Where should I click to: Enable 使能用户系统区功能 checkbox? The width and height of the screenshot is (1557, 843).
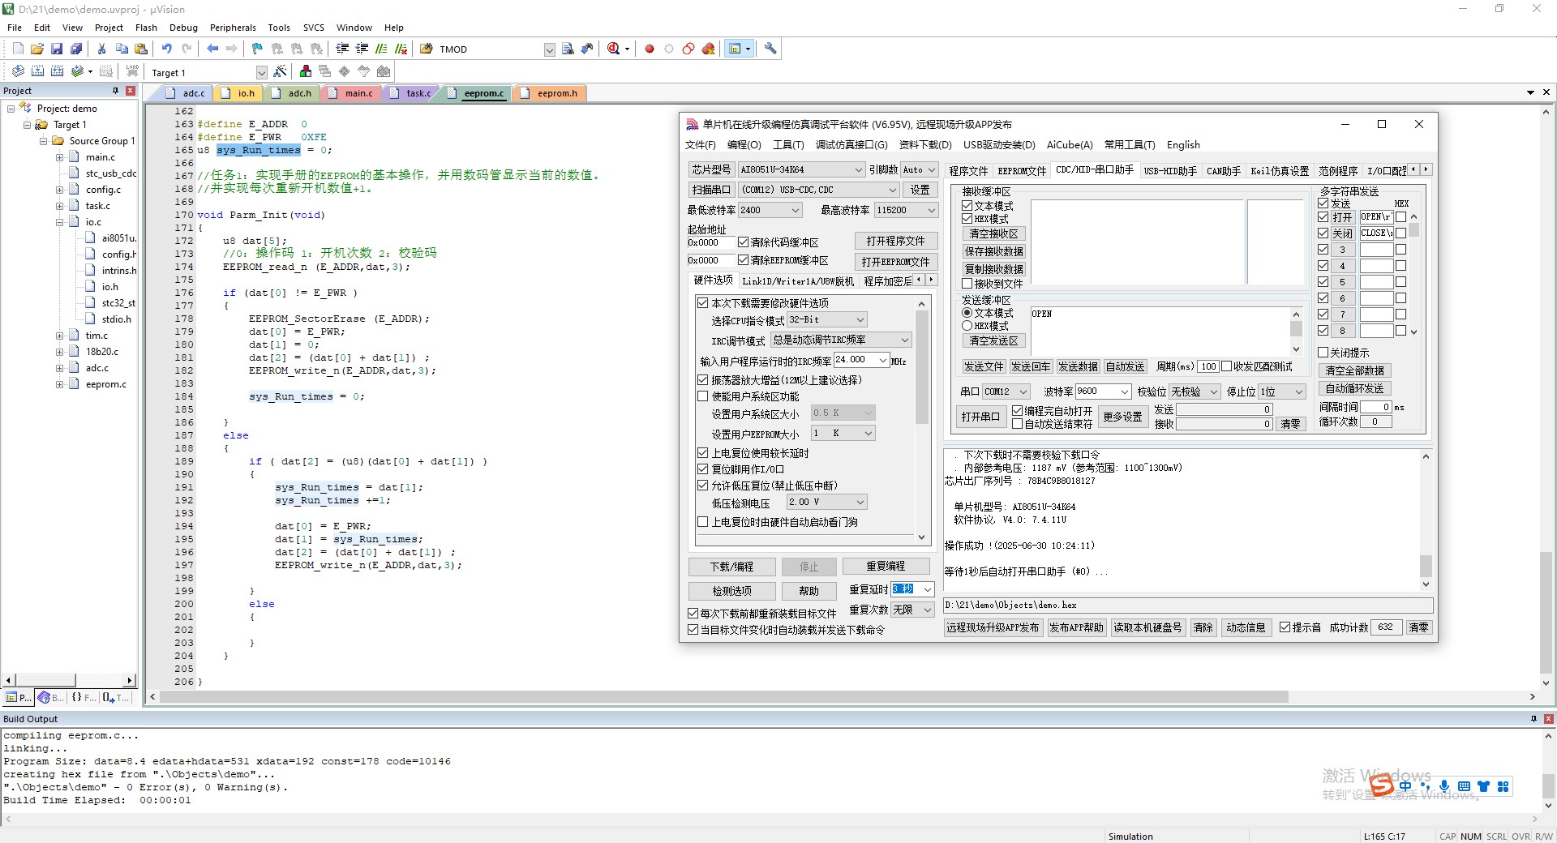coord(703,396)
